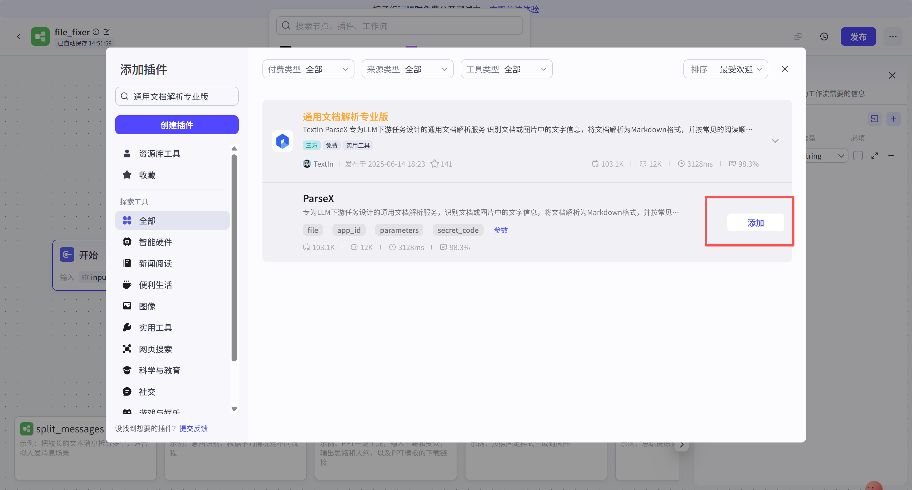
Task: Toggle the required checkbox in parameter row
Action: coord(858,156)
